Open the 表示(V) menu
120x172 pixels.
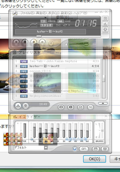[x=54, y=13]
